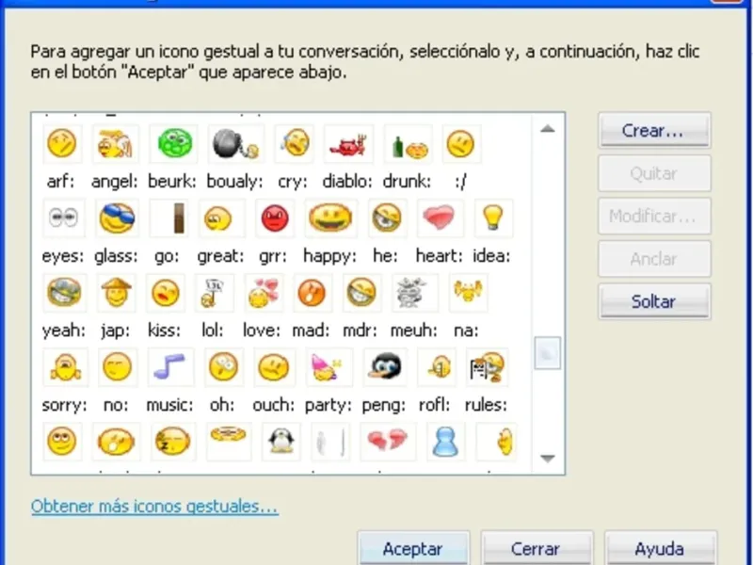Pick the eyes: emoticon

pos(63,218)
